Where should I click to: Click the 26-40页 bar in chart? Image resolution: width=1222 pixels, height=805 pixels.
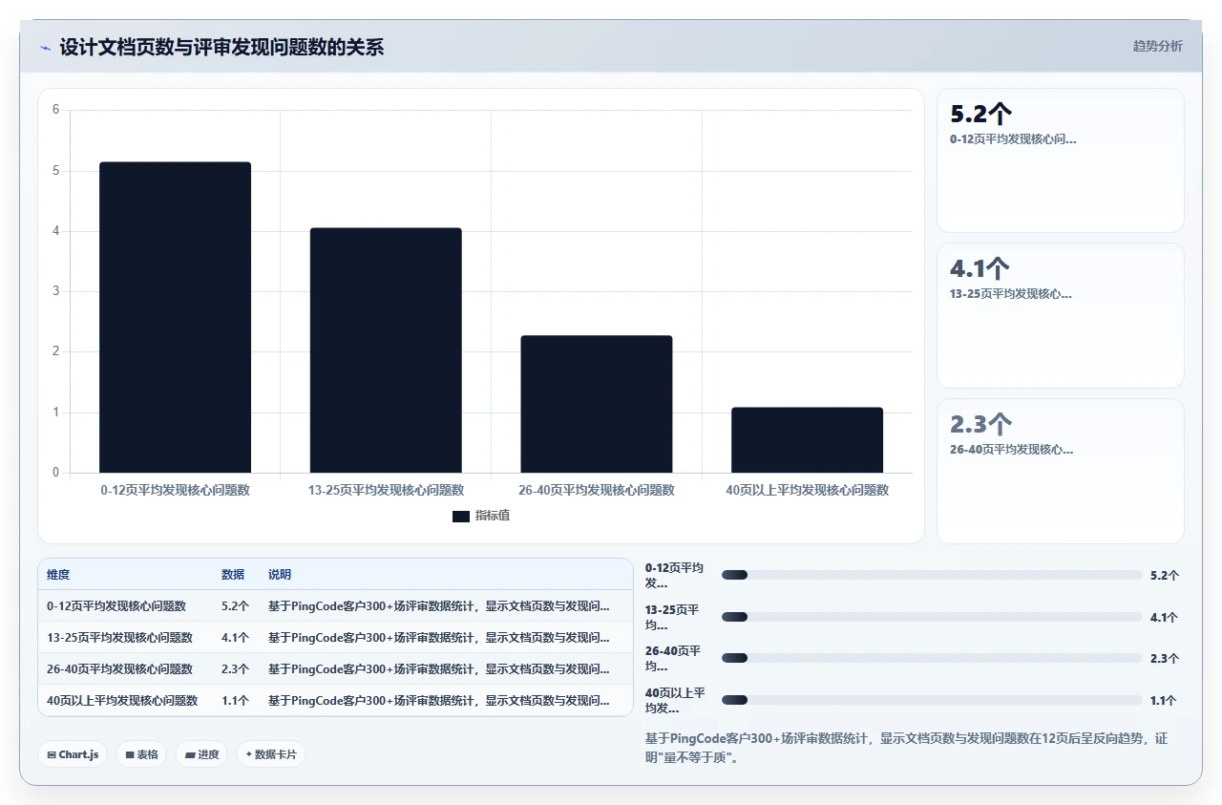pos(597,404)
